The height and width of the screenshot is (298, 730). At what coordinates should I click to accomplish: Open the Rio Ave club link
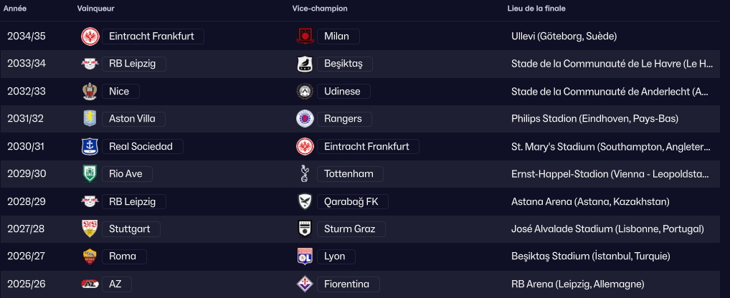(x=127, y=174)
